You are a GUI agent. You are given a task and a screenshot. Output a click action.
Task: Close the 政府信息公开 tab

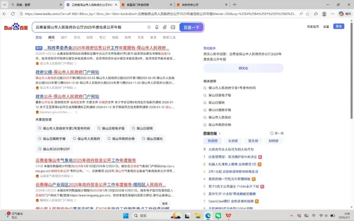pyautogui.click(x=226, y=5)
